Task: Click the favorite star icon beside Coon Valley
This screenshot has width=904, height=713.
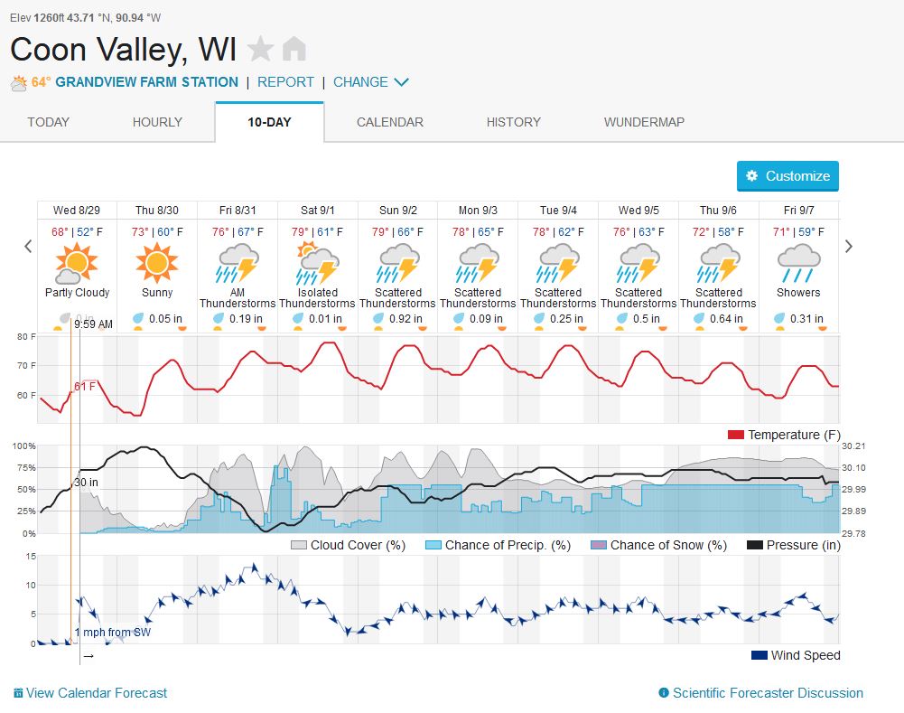Action: pyautogui.click(x=261, y=49)
